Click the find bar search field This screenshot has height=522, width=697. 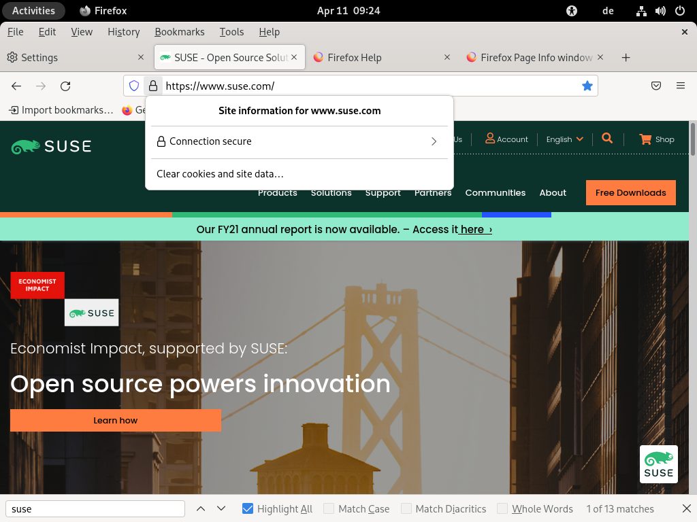coord(95,508)
